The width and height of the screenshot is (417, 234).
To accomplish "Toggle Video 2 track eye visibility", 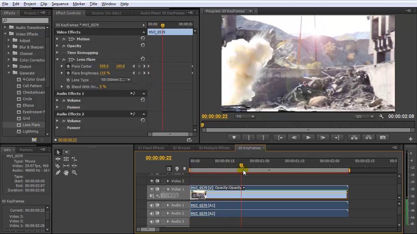I will [152, 181].
